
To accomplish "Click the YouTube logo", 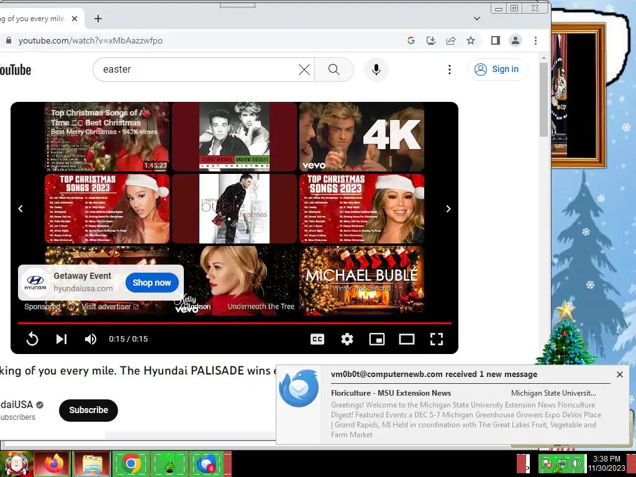I will 16,70.
